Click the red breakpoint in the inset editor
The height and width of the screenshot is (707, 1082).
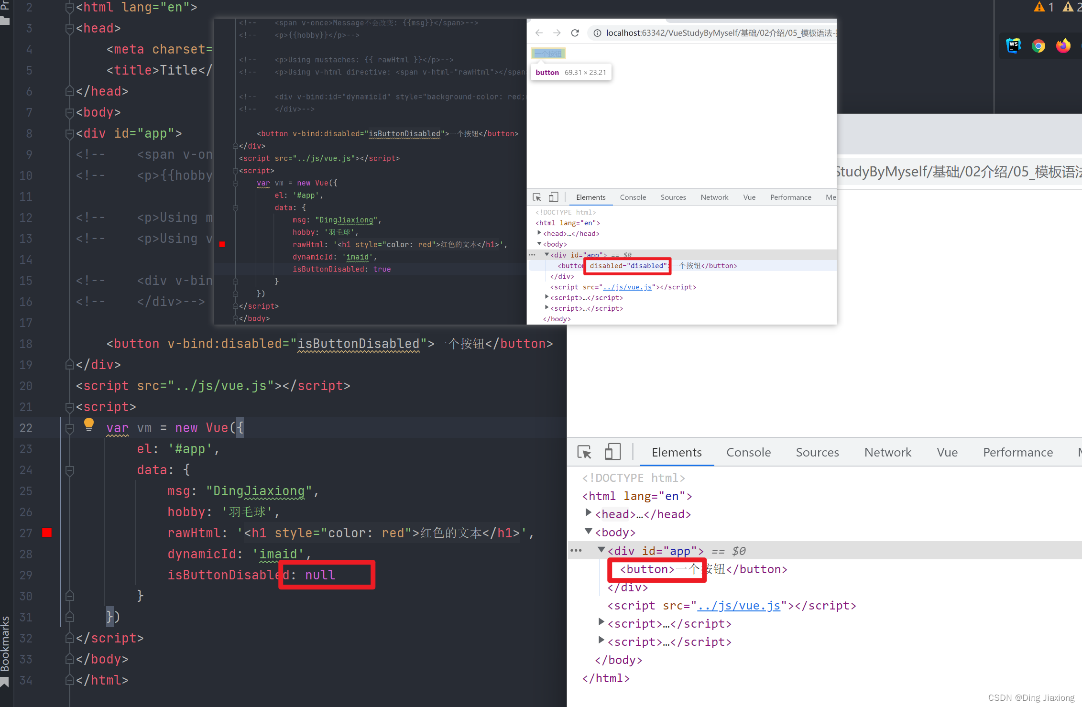pyautogui.click(x=222, y=244)
